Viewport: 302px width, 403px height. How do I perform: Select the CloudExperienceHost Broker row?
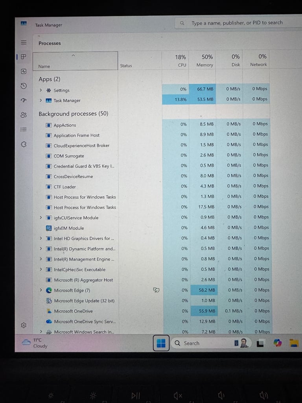click(x=153, y=145)
